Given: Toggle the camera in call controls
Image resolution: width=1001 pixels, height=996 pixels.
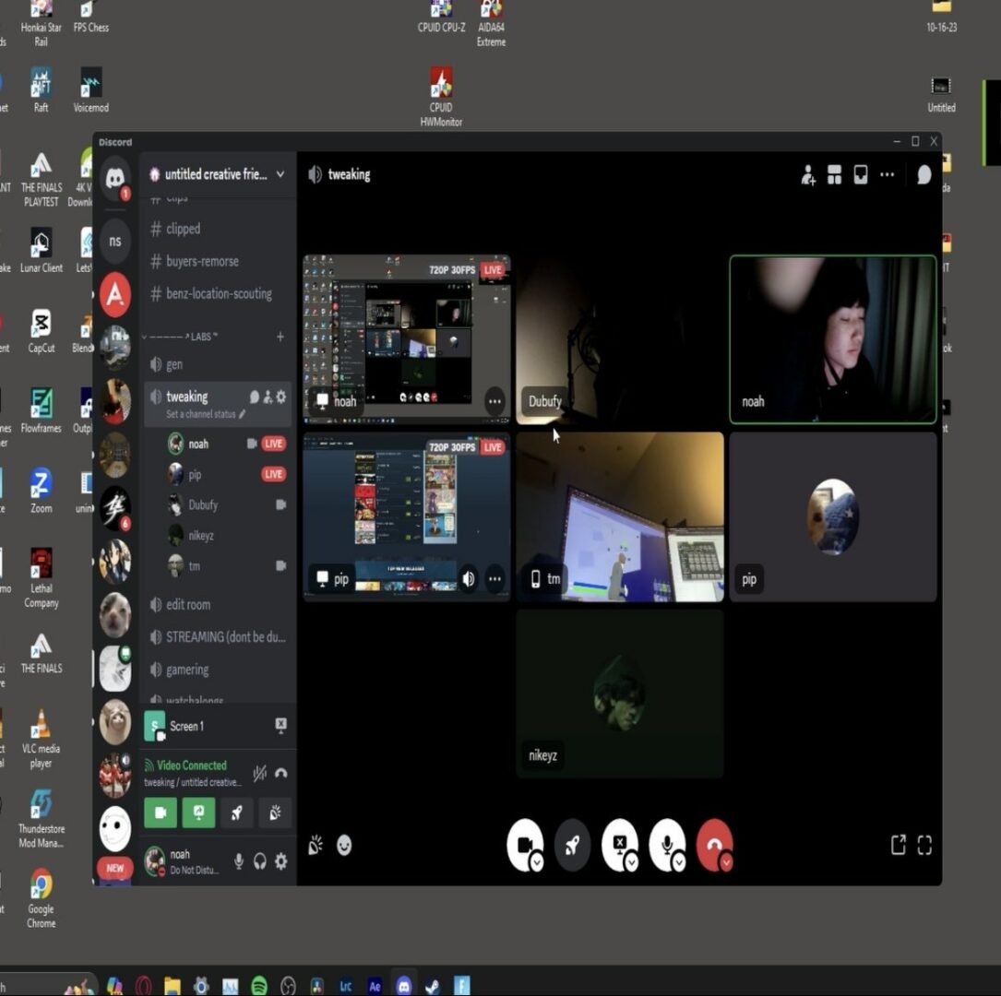Looking at the screenshot, I should 523,843.
